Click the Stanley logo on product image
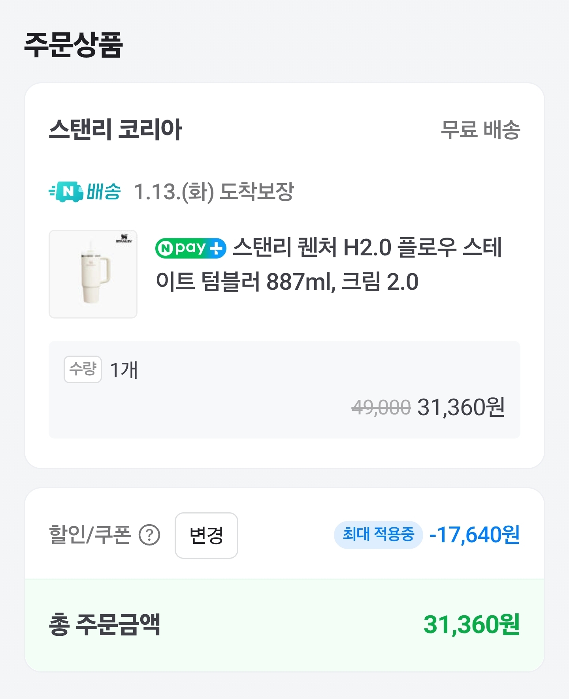The image size is (569, 699). point(124,238)
